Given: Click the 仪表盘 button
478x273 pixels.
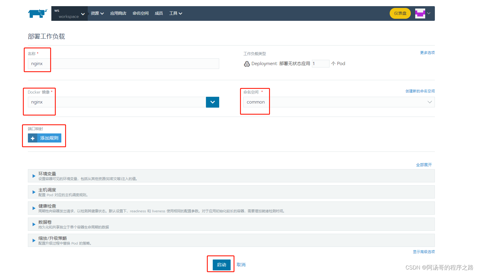Looking at the screenshot, I should (400, 13).
